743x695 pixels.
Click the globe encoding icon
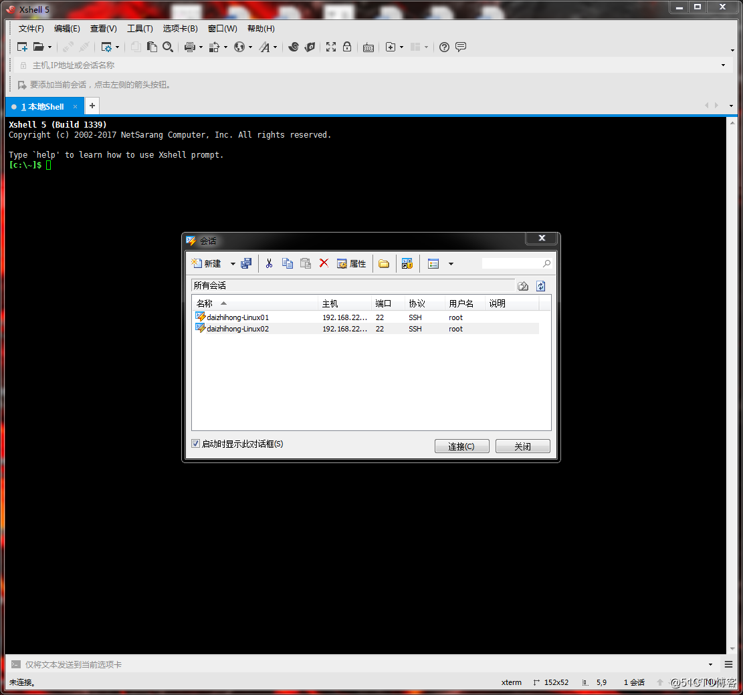239,47
